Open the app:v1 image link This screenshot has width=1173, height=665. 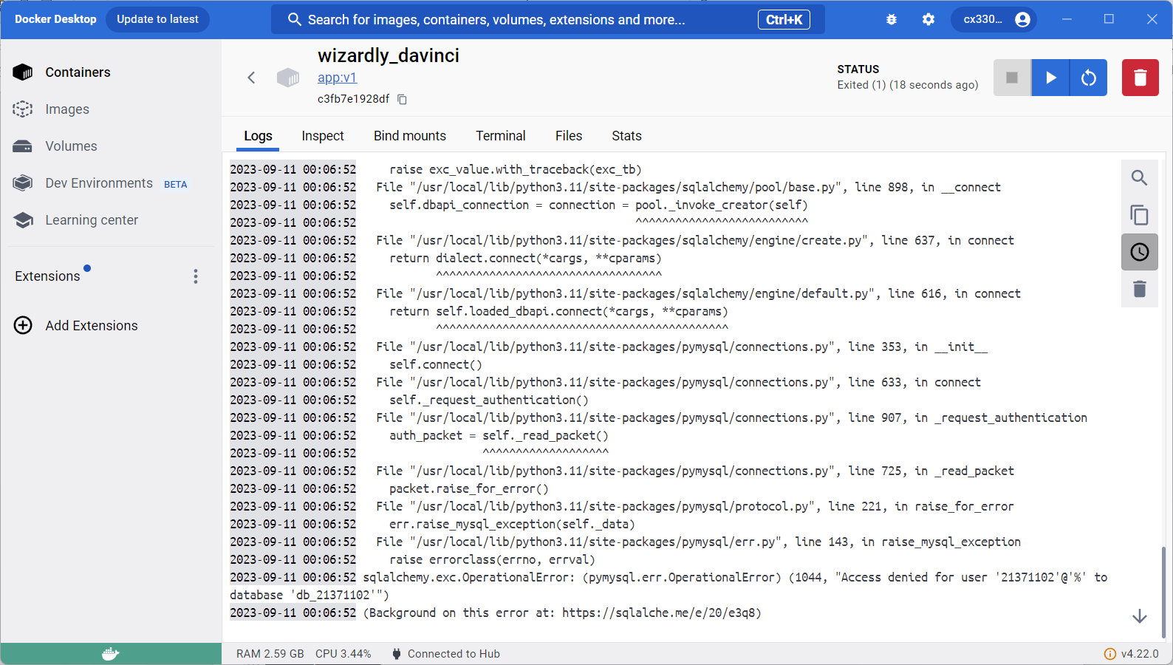point(337,78)
